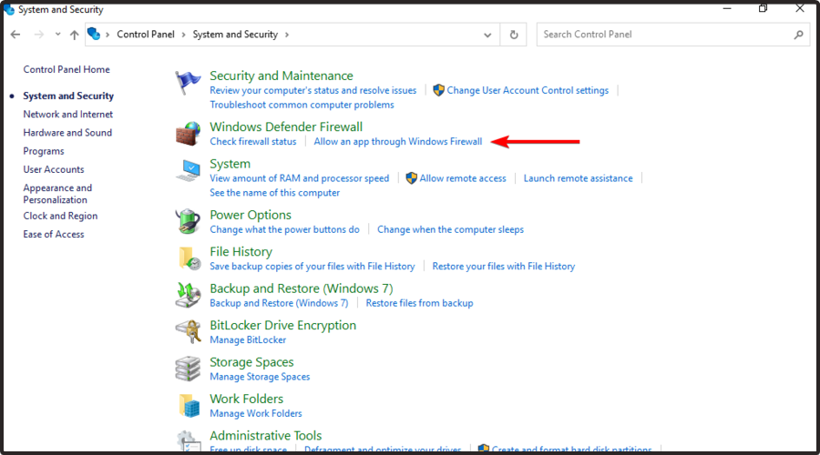This screenshot has height=455, width=820.
Task: Click the Windows Defender Firewall brick wall icon
Action: [x=188, y=133]
